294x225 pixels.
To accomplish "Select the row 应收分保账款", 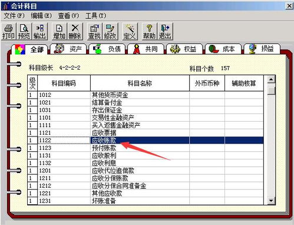I will (x=146, y=178).
